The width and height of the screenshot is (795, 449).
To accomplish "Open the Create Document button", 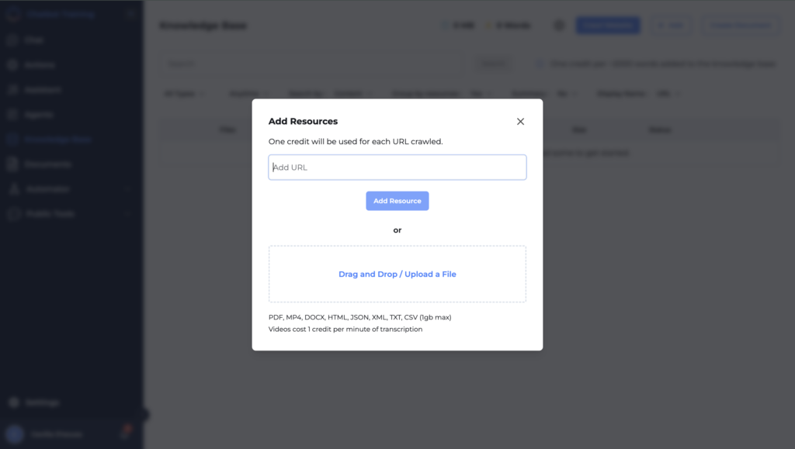I will pos(740,25).
